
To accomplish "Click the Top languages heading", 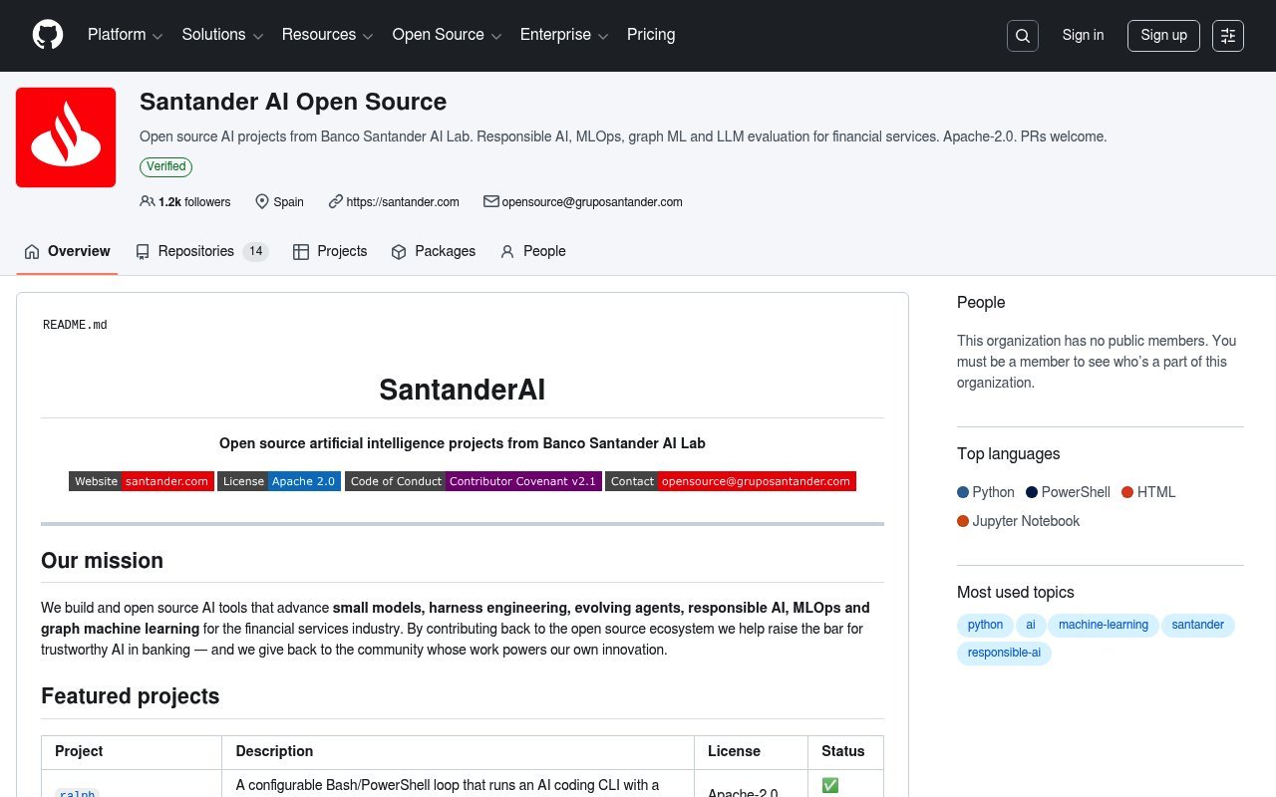I will (1009, 454).
